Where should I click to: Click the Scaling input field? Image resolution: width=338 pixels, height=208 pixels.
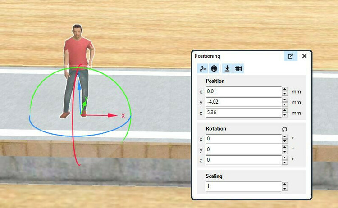tap(243, 186)
